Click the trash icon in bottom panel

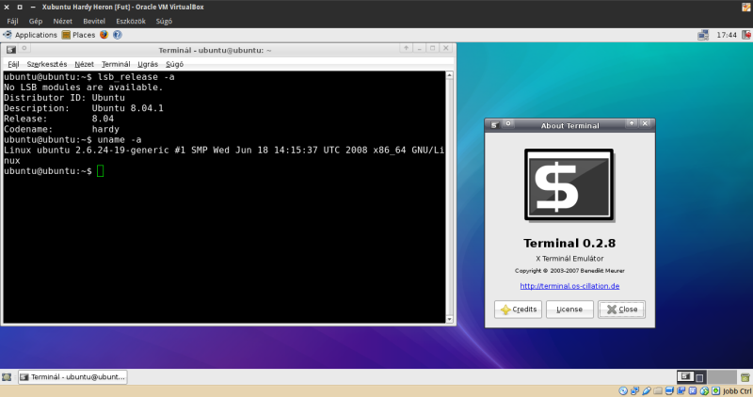point(745,377)
